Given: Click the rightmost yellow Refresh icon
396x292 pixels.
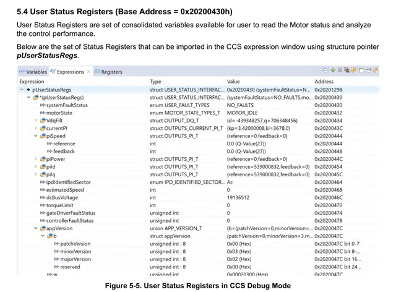Looking at the screenshot, I should (x=376, y=71).
